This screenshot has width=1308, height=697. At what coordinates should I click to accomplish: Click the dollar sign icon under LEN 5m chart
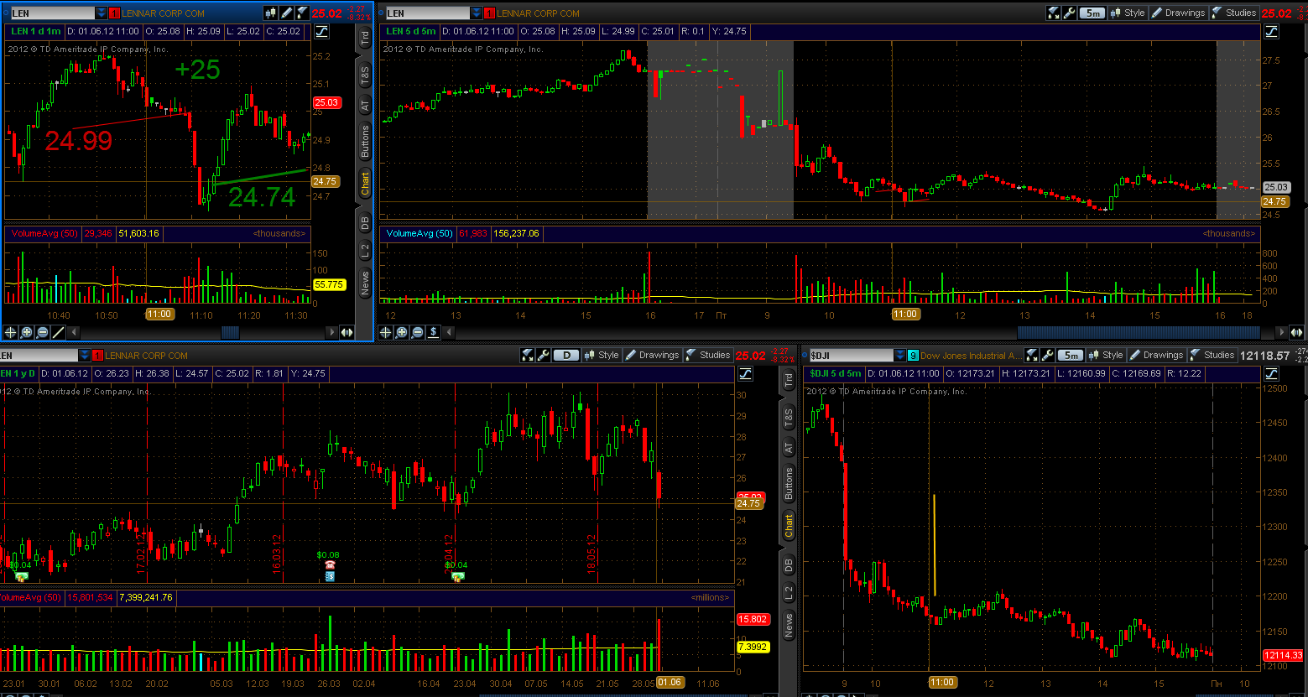434,332
